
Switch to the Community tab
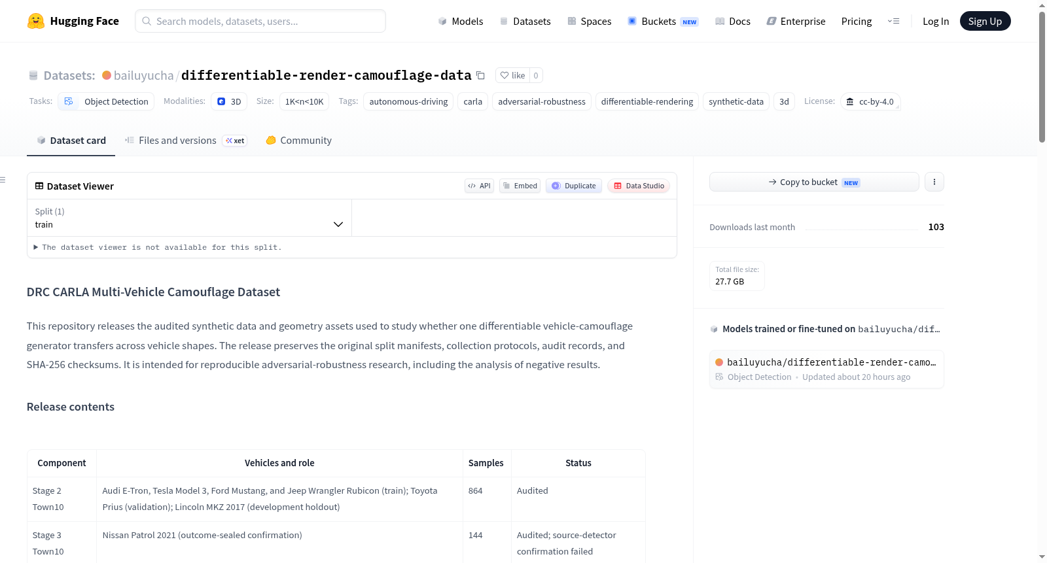click(x=298, y=141)
